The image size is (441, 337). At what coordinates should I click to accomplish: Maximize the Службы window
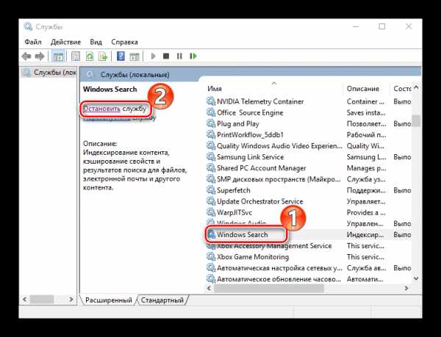[381, 26]
